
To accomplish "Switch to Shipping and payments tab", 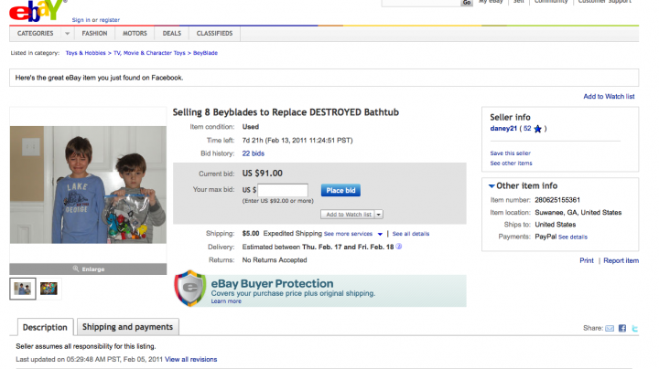I will click(x=127, y=327).
